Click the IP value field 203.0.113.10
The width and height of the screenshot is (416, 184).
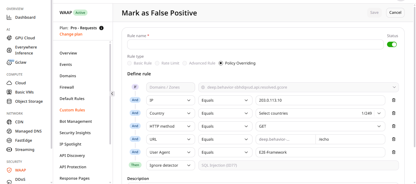[320, 100]
